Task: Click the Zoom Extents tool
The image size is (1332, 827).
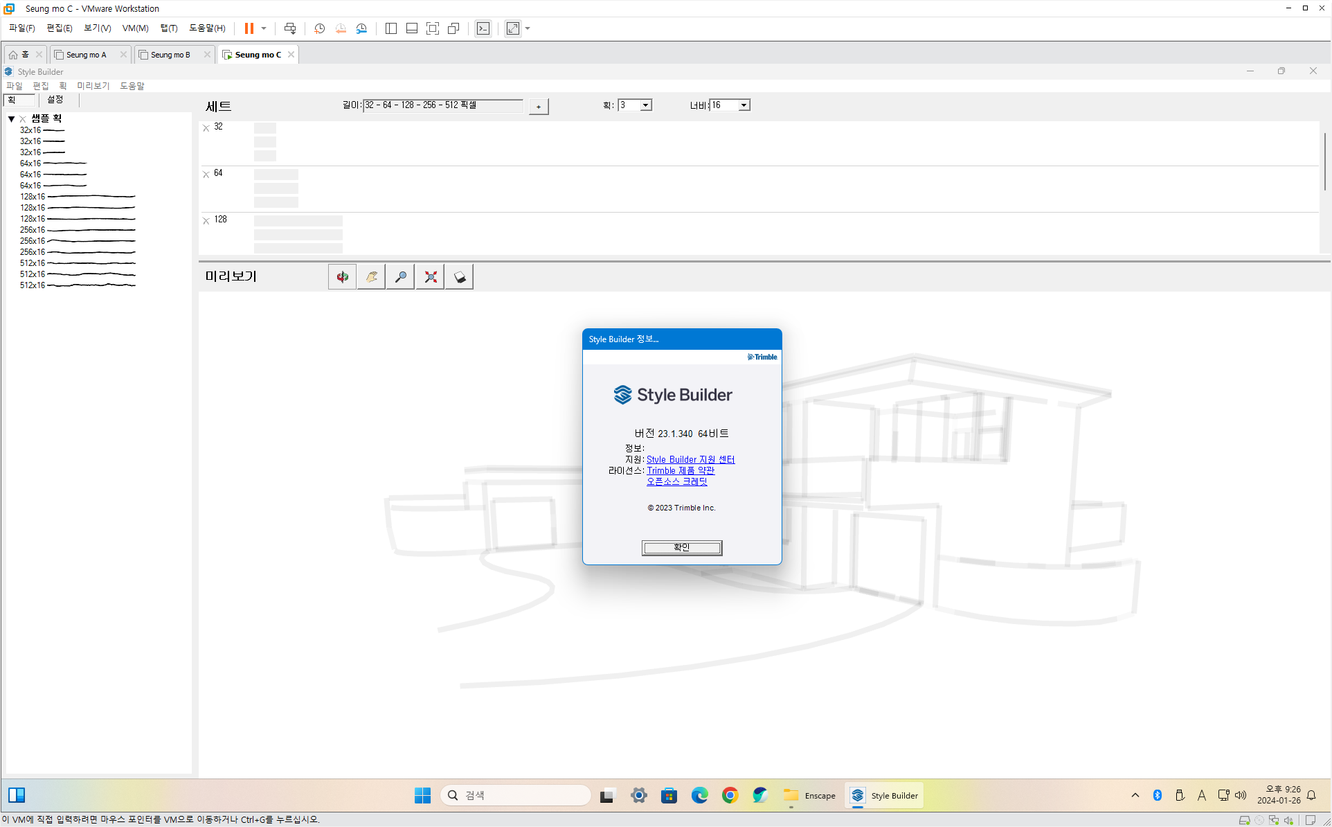Action: (431, 277)
